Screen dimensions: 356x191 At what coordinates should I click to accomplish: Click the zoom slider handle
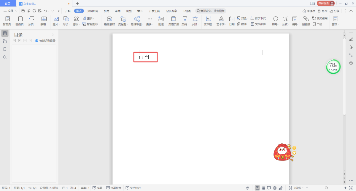(x=326, y=188)
